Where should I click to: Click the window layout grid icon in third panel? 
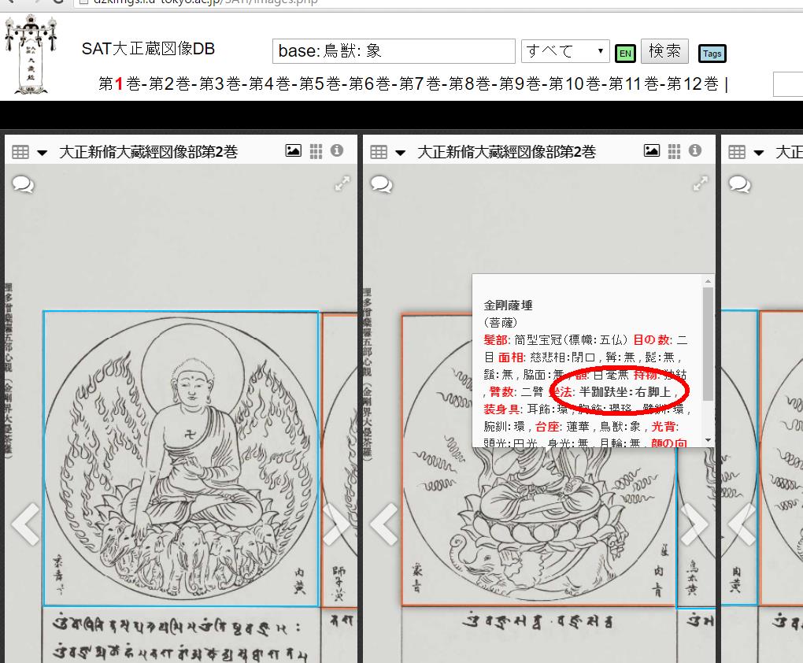[737, 152]
